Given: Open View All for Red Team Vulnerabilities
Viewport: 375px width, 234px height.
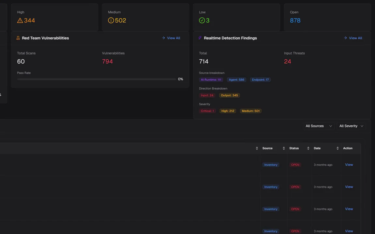Looking at the screenshot, I should (171, 38).
